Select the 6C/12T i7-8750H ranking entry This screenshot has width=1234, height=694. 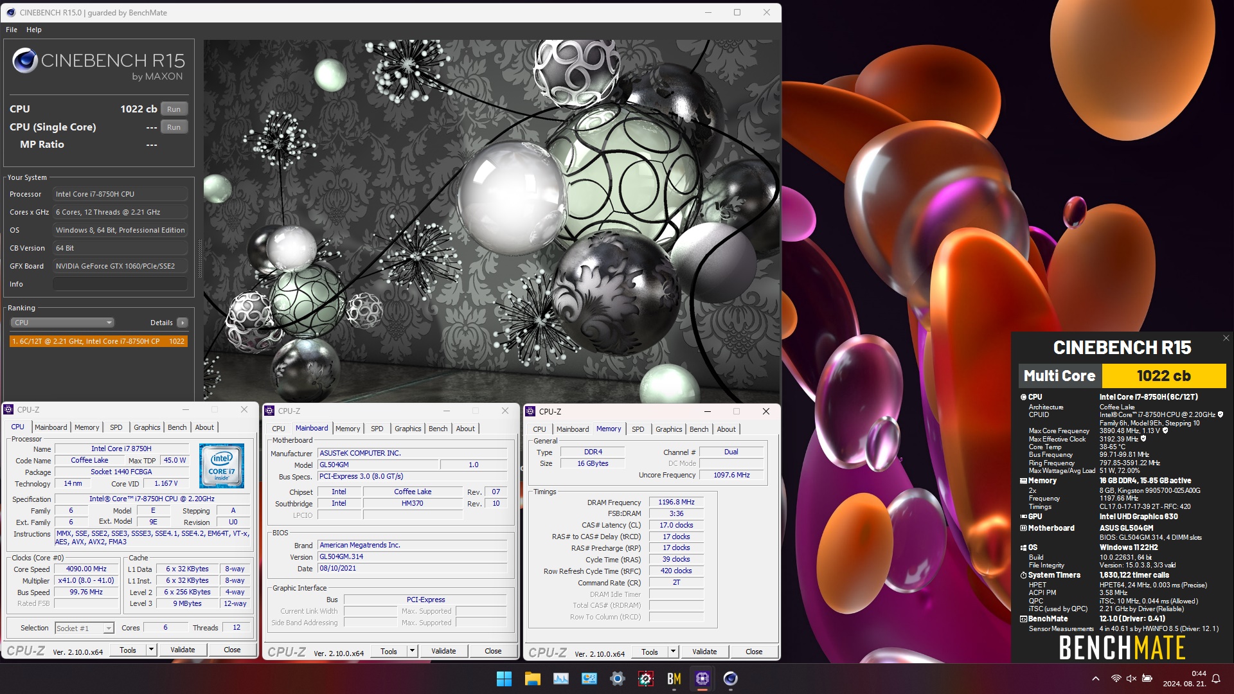(x=98, y=341)
